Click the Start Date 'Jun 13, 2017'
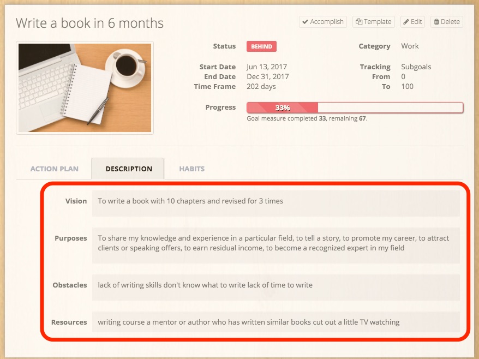 coord(267,67)
